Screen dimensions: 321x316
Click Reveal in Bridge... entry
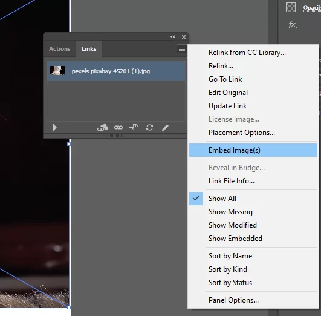253,168
